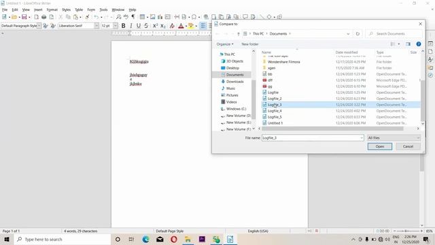Open the Edit menu
The width and height of the screenshot is (435, 245).
tap(15, 10)
